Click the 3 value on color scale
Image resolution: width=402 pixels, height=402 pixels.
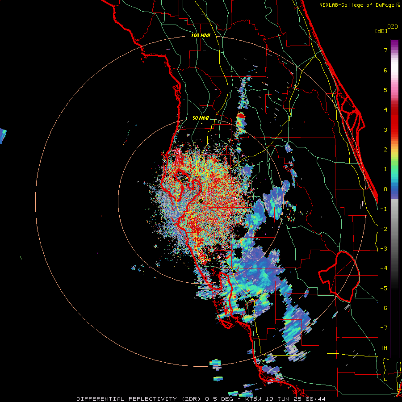(385, 130)
